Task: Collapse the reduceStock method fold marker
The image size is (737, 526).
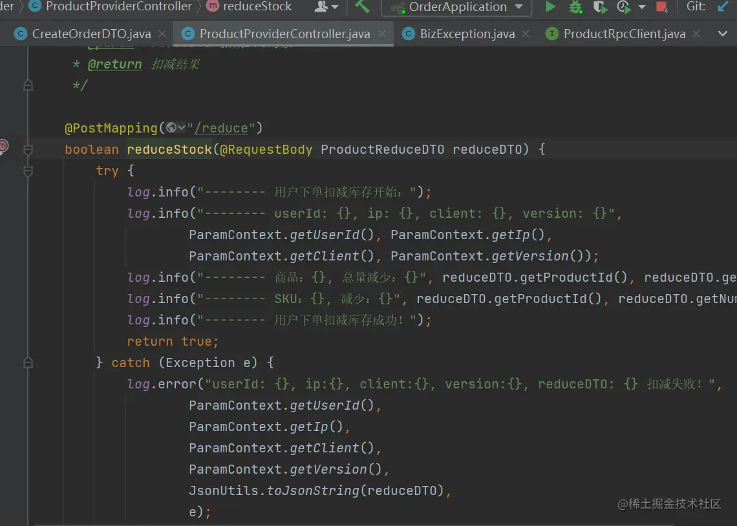Action: point(28,150)
